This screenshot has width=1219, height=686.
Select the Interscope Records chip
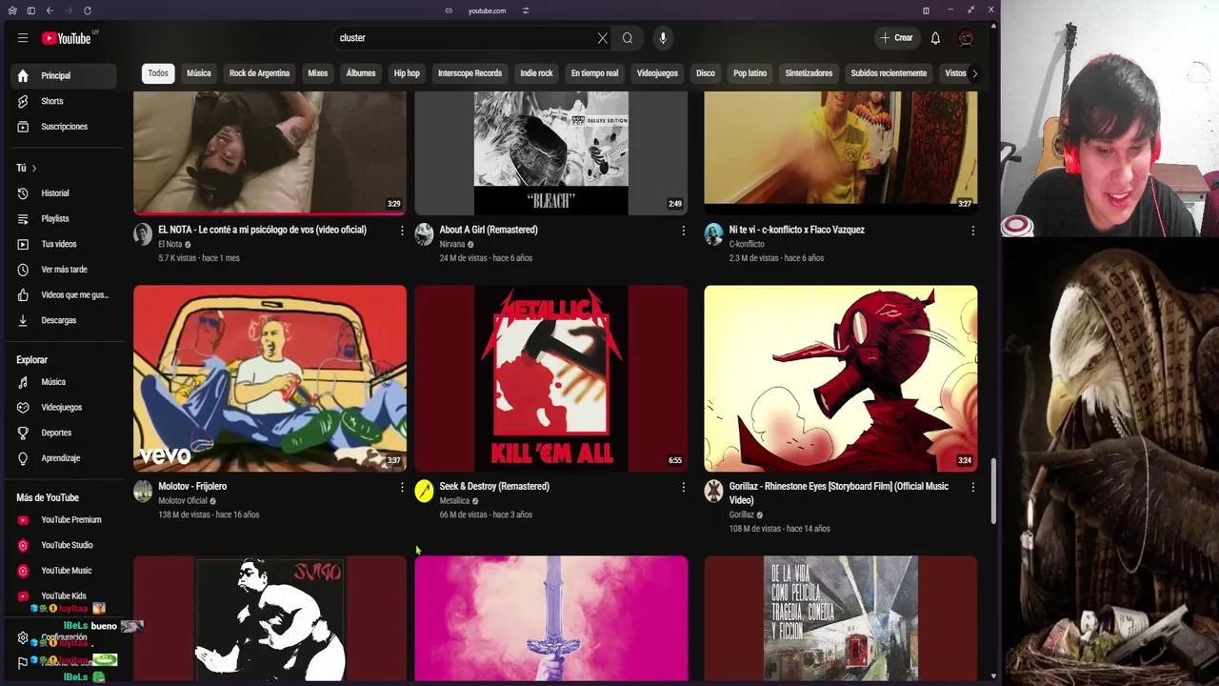coord(470,73)
